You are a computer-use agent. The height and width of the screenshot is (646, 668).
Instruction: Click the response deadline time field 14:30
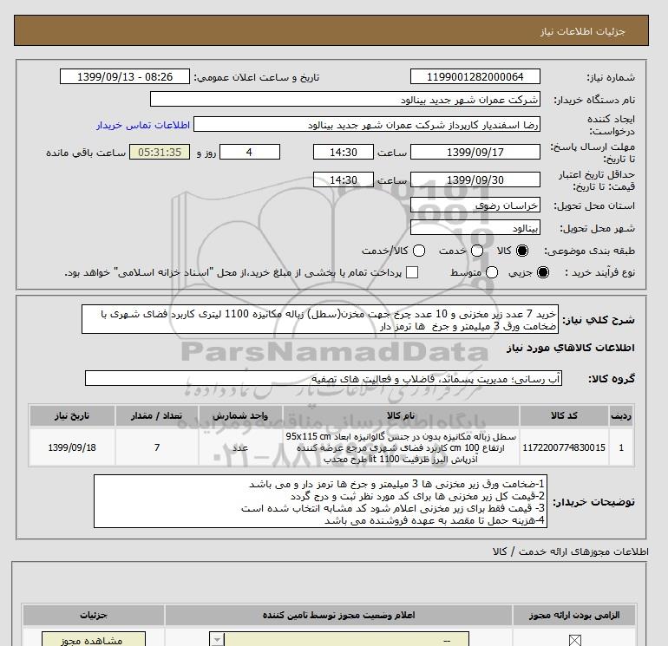click(344, 152)
